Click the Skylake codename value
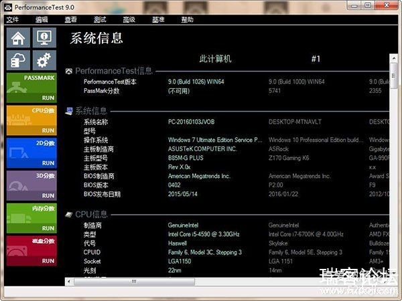 [x=278, y=243]
